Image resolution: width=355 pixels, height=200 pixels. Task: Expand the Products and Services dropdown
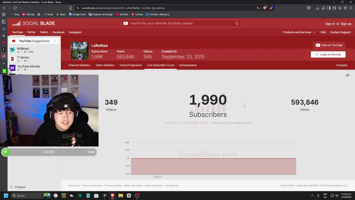[x=300, y=32]
